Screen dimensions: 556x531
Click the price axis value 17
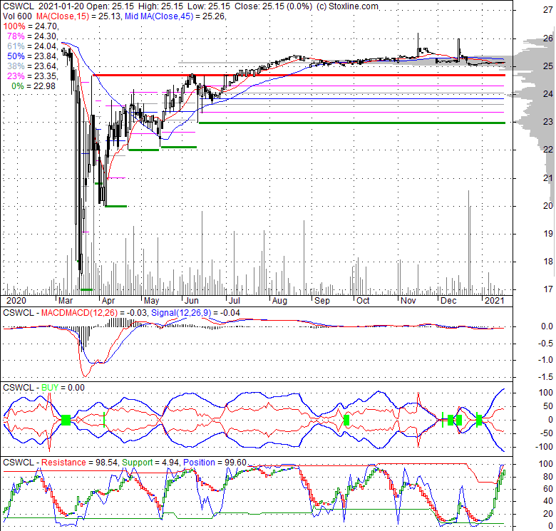point(548,289)
